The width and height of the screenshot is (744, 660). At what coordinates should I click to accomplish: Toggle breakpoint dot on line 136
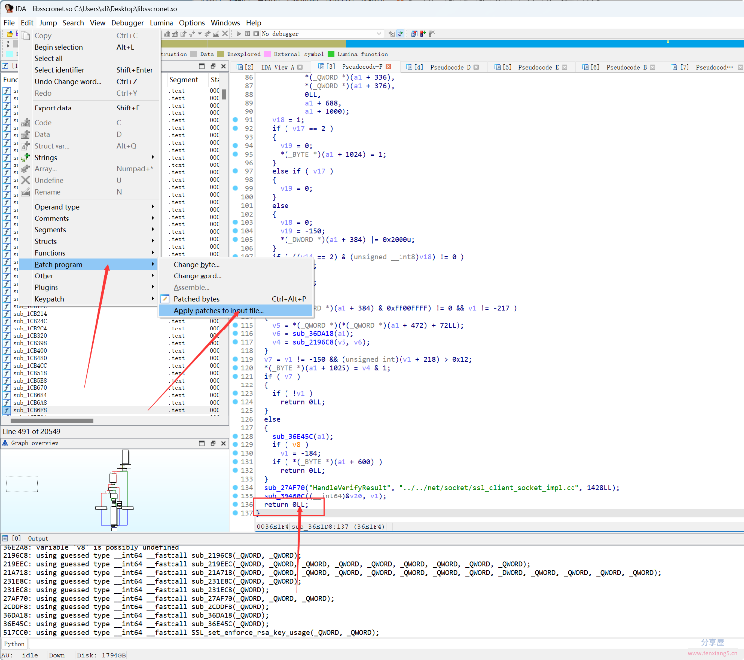click(x=235, y=504)
